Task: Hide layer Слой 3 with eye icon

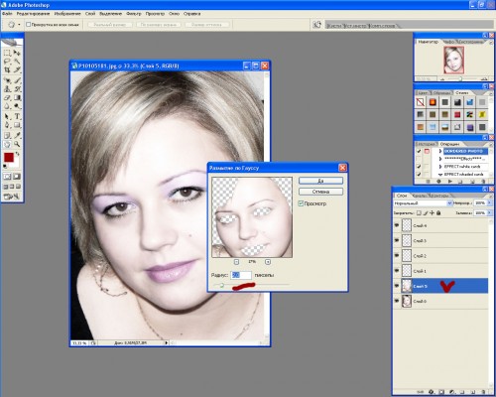Action: (x=397, y=240)
